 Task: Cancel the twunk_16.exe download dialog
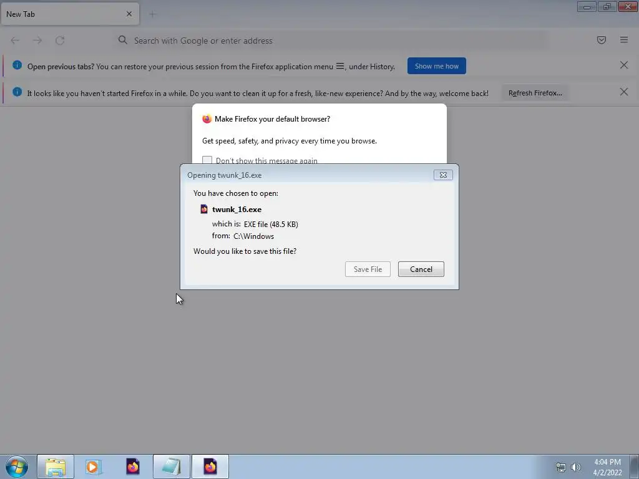click(x=421, y=269)
